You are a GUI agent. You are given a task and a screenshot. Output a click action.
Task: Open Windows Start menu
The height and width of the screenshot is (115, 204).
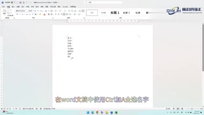(x=88, y=112)
